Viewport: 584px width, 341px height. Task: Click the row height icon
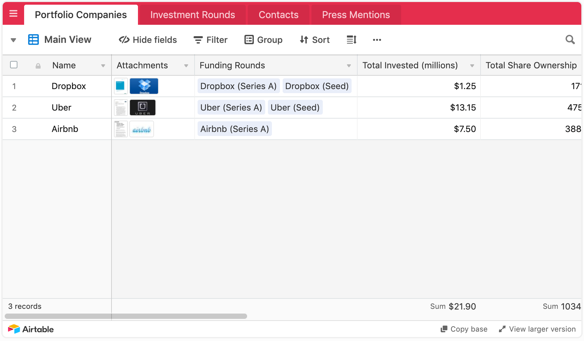pos(352,40)
